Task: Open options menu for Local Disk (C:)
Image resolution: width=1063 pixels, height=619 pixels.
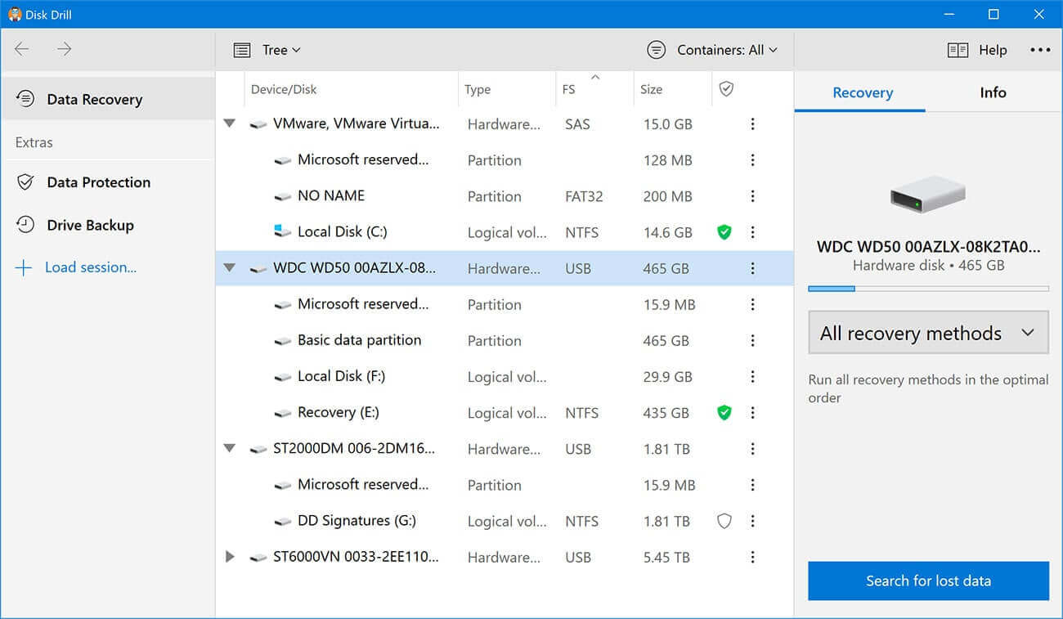Action: click(x=752, y=232)
